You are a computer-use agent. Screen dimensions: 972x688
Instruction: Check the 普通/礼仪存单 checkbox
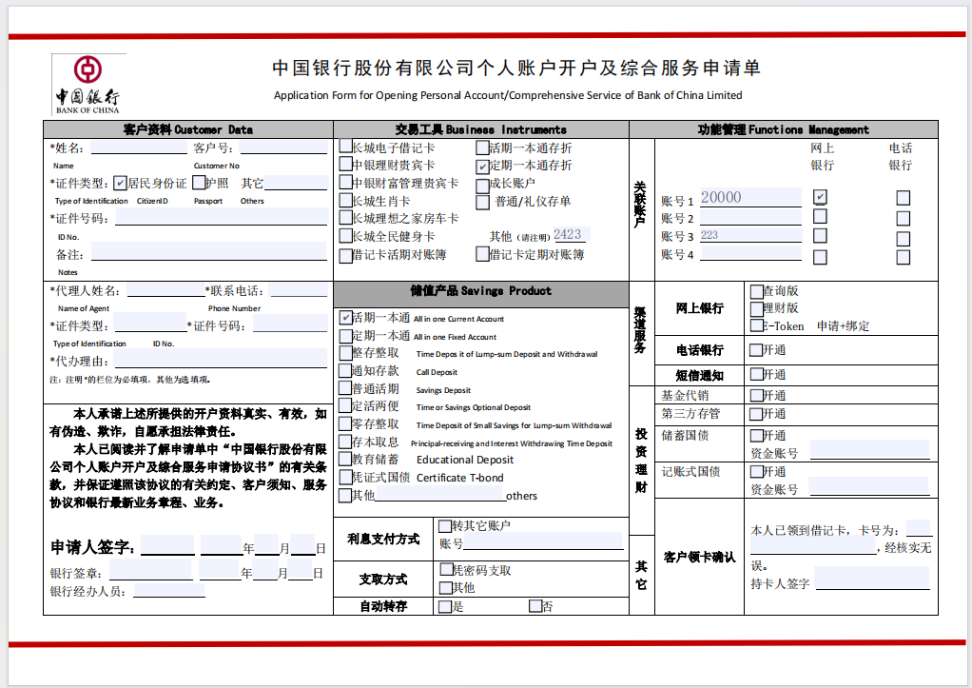(x=482, y=203)
